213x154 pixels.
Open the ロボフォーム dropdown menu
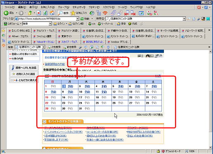point(13,24)
